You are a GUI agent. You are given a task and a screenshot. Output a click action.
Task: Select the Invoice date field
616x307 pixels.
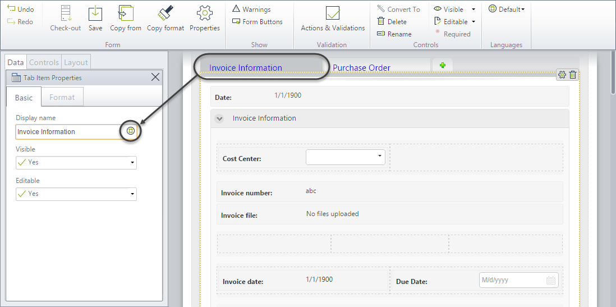click(x=304, y=280)
